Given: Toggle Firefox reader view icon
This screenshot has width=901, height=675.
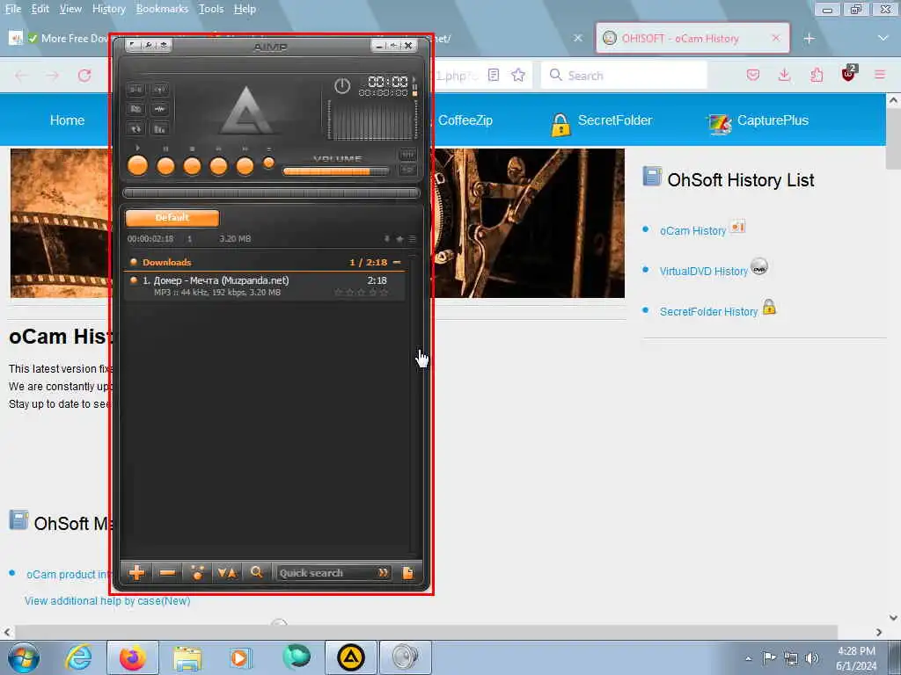Looking at the screenshot, I should click(x=494, y=76).
